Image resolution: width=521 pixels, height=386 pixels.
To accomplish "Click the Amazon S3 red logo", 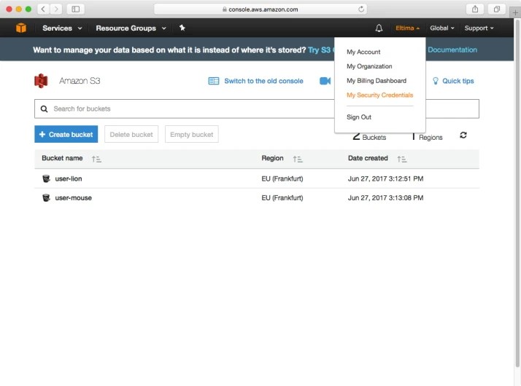I will click(x=41, y=81).
